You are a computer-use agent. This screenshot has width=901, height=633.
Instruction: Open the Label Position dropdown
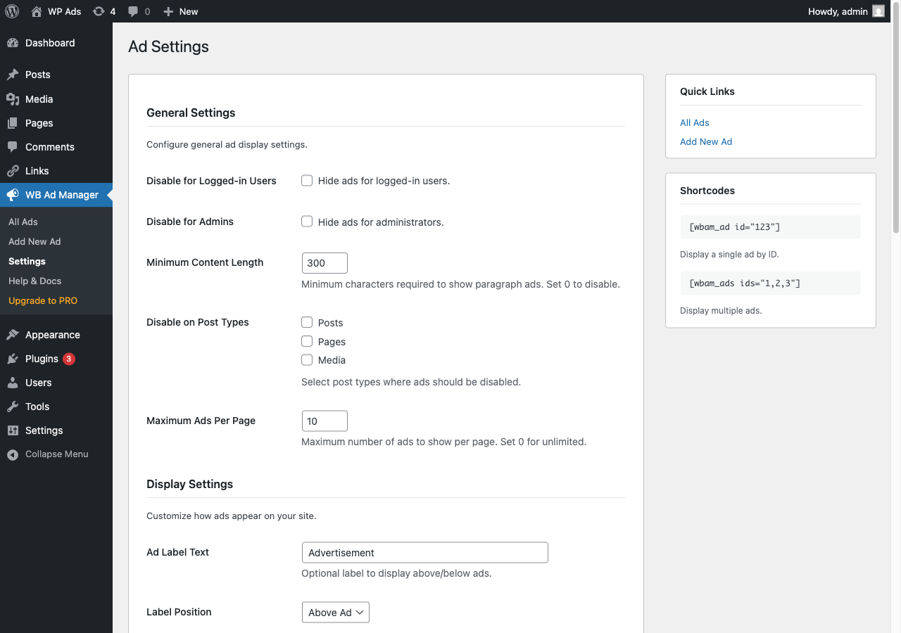tap(335, 612)
